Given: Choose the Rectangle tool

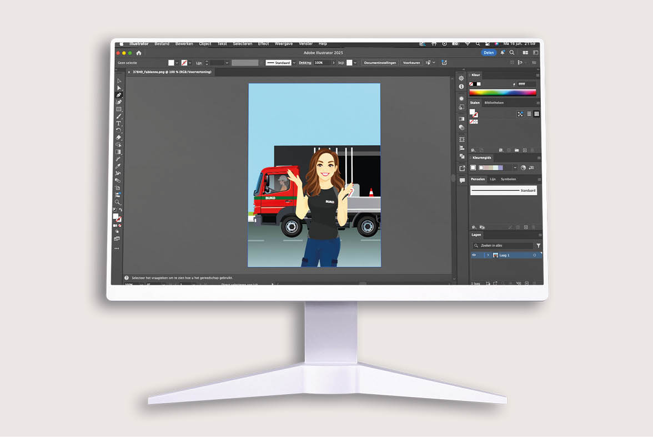Looking at the screenshot, I should pyautogui.click(x=118, y=109).
